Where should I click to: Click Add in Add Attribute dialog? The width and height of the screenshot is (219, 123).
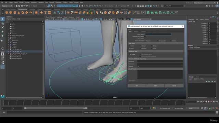[155, 86]
